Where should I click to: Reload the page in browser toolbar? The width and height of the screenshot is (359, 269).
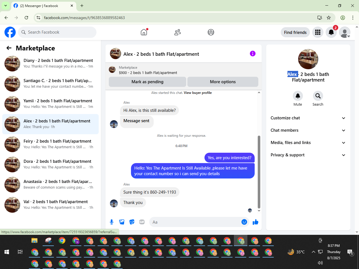(26, 18)
